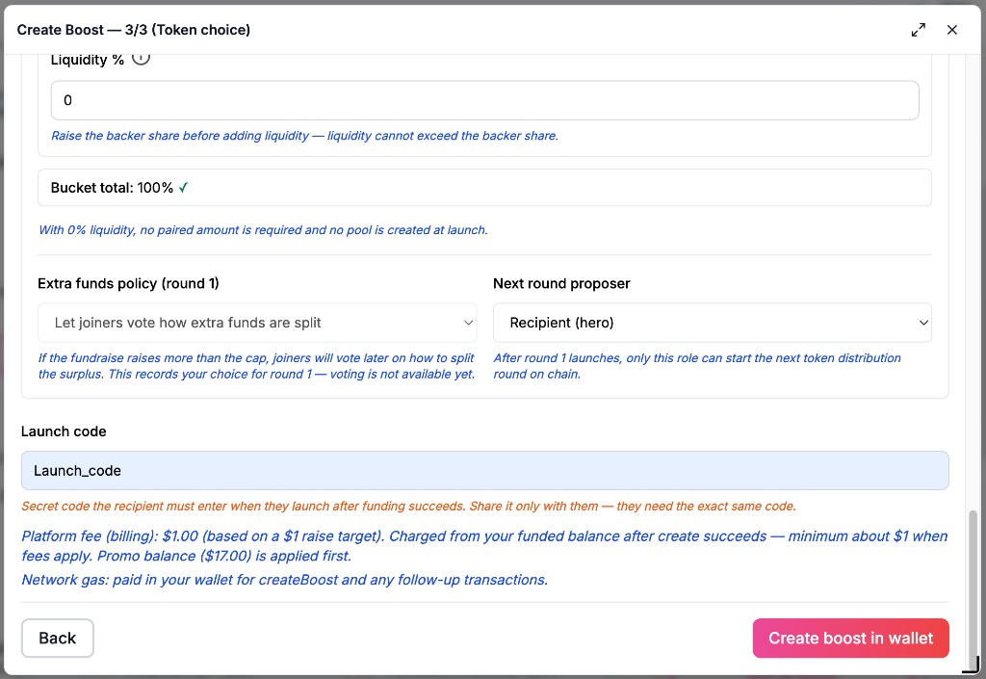The image size is (986, 679).
Task: Click the 'After round 1 launches' hint text
Action: click(697, 366)
